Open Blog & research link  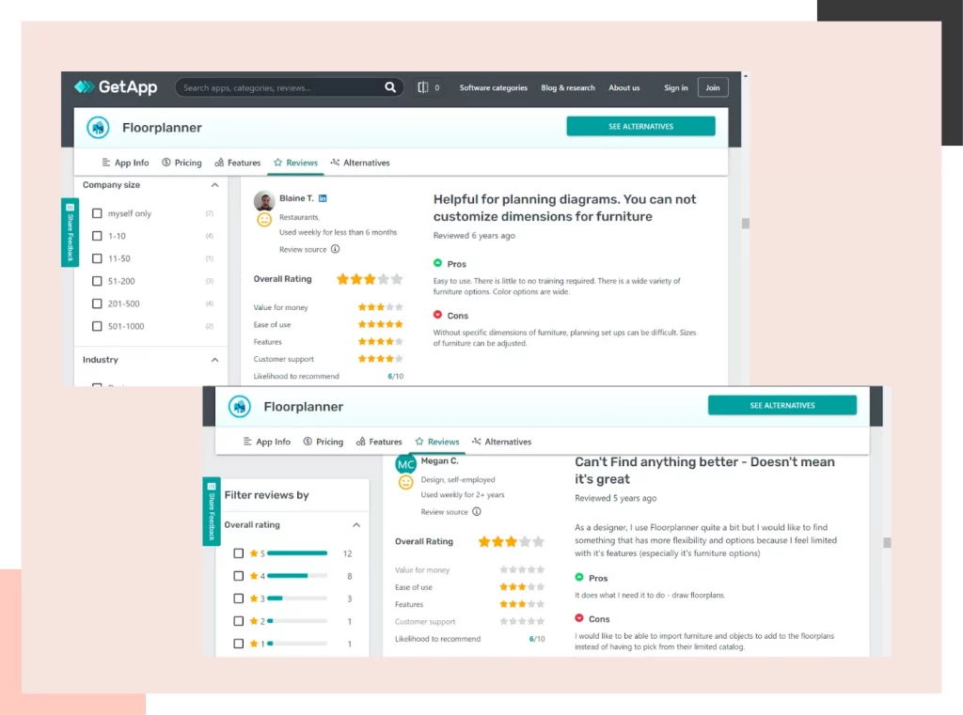coord(567,87)
